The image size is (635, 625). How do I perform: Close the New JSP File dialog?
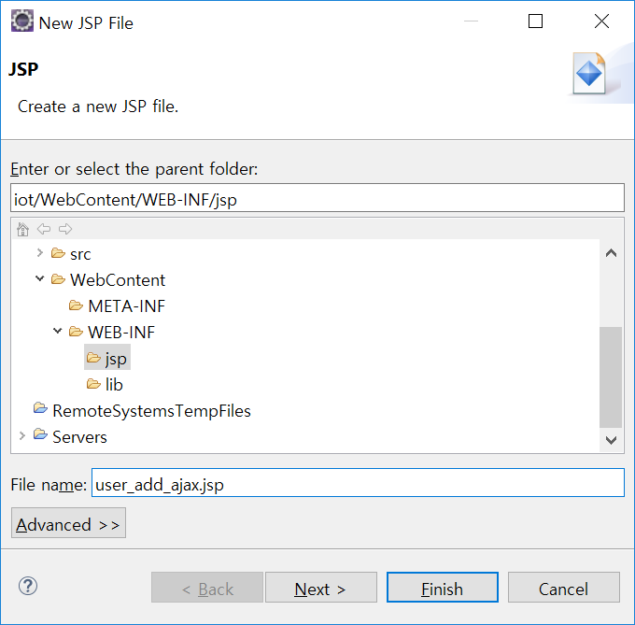click(601, 21)
